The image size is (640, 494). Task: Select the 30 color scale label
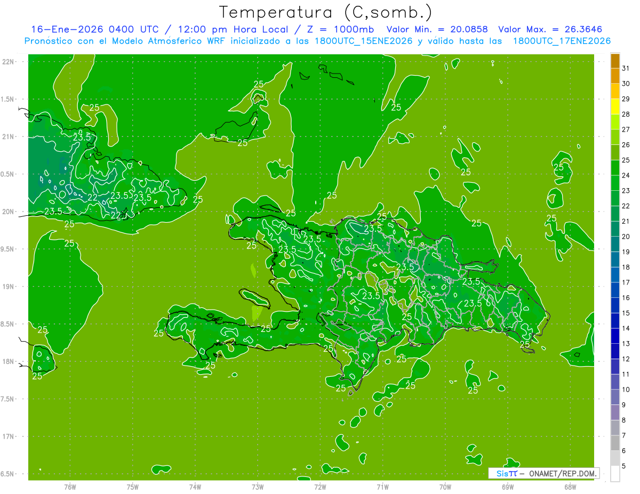click(x=626, y=84)
